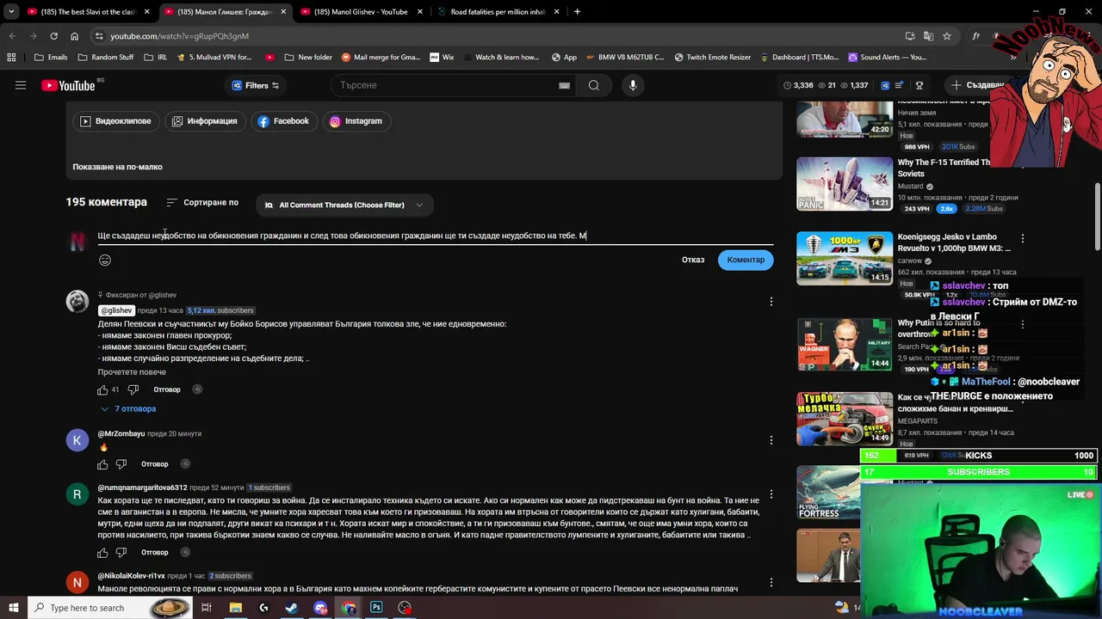This screenshot has height=619, width=1102.
Task: Open a new browser tab
Action: click(x=577, y=12)
